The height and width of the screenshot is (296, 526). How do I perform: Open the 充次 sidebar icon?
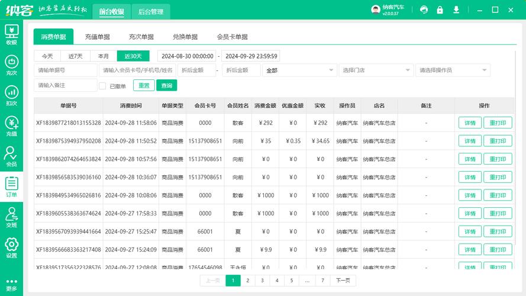click(x=11, y=65)
